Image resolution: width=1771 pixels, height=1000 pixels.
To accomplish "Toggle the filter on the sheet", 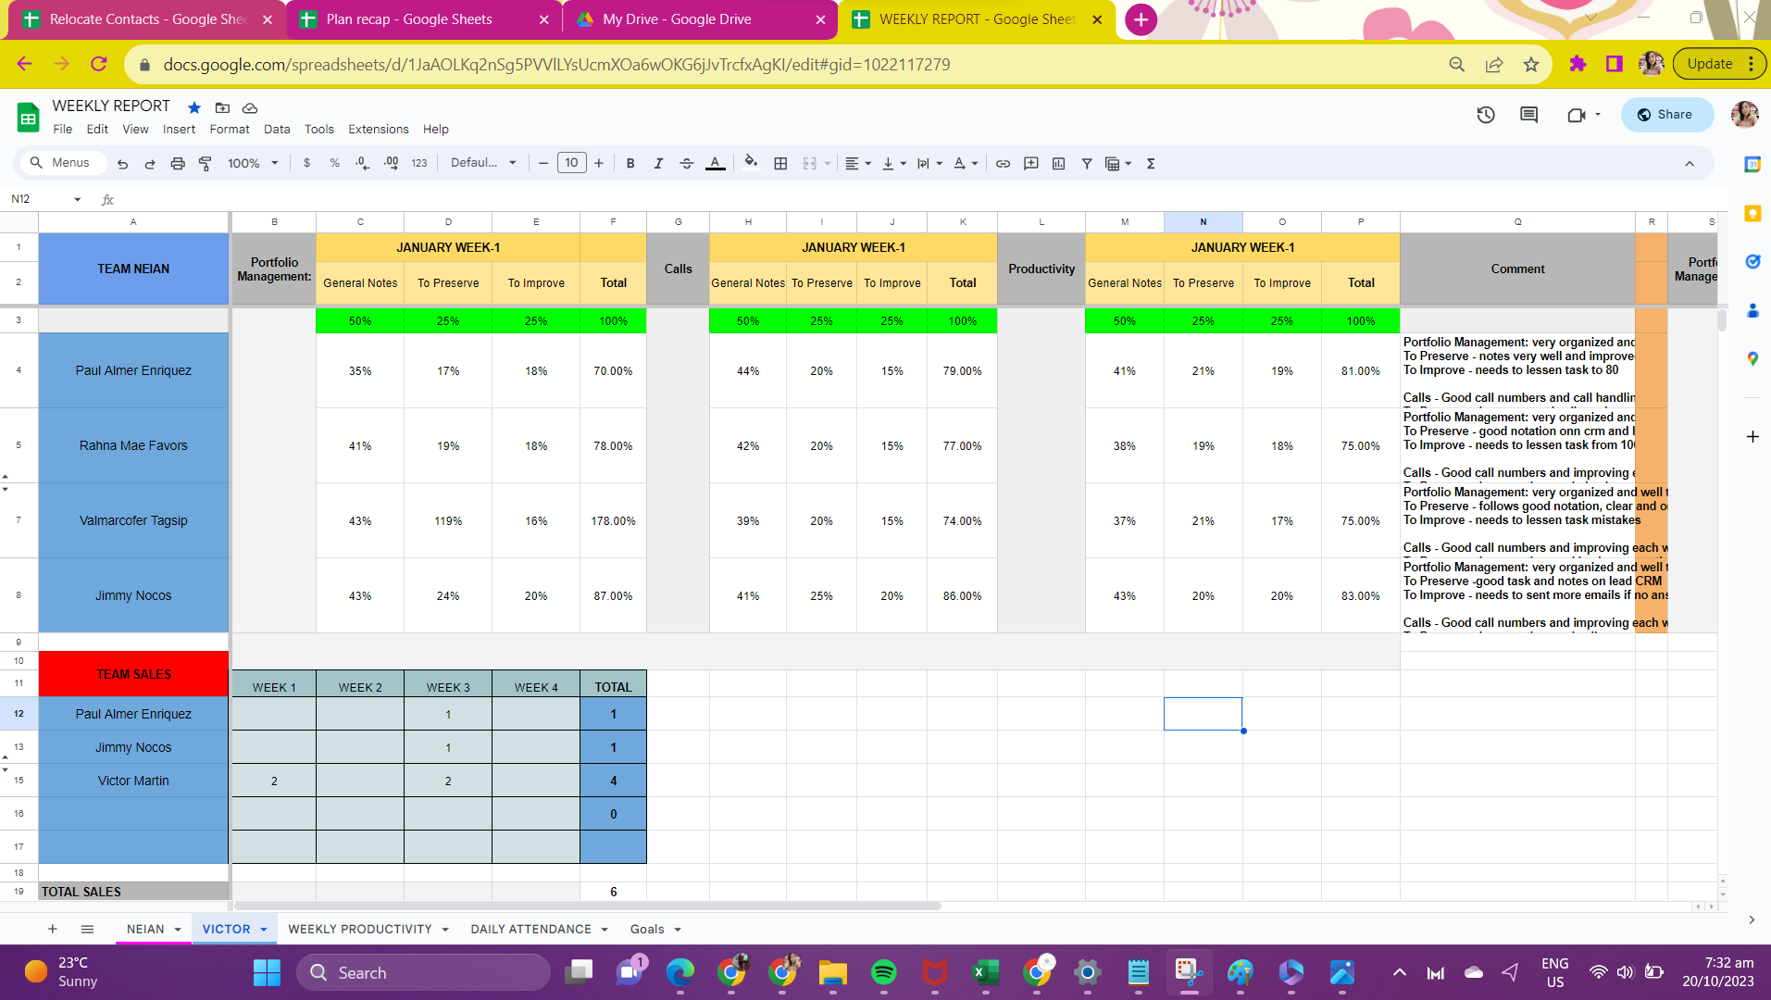I will tap(1087, 163).
